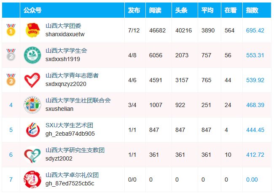Click 在看 count 564
Screen dimensions: 274x193
(x=229, y=30)
